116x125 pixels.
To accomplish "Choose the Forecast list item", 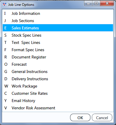I will click(x=58, y=64).
